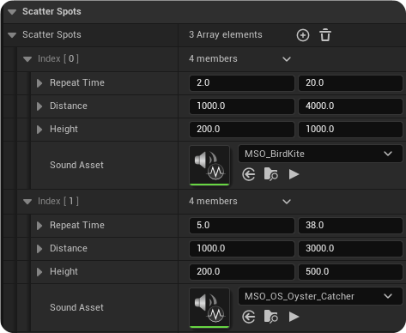Edit Index [0] Distance value 1000.0
Viewport: 406px width, 333px height.
[242, 106]
